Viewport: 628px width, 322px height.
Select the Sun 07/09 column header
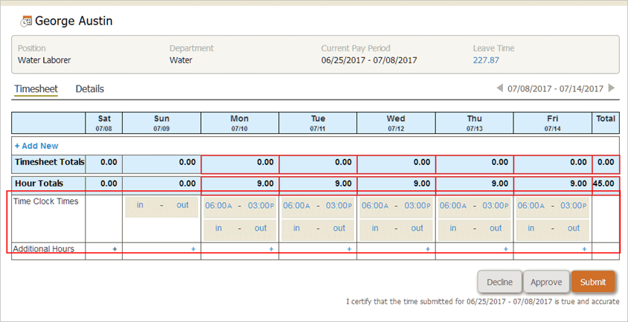coord(161,123)
